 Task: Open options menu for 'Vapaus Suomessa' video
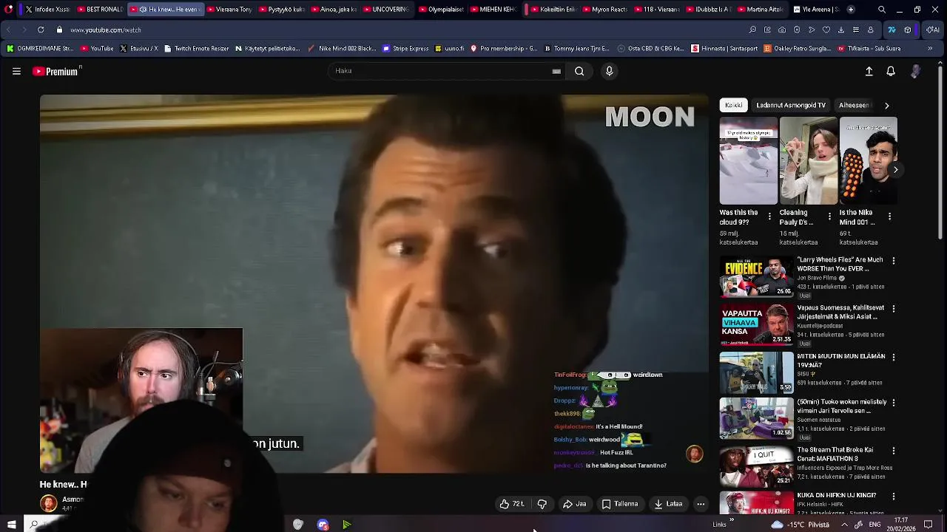click(x=894, y=309)
